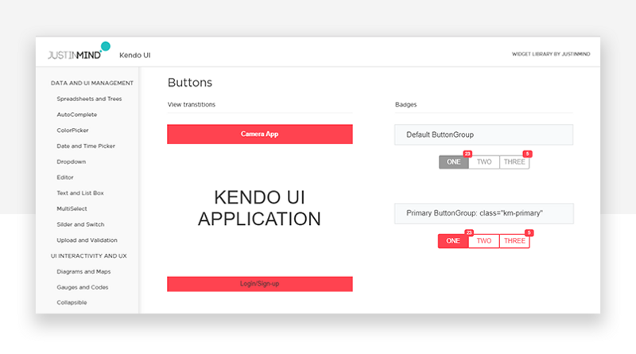Screen dimensions: 636x354
Task: Expand UI Interactivity and UX section
Action: (x=89, y=255)
